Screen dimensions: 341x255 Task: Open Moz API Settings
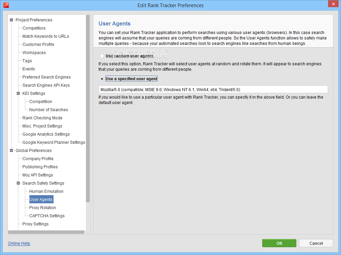point(38,175)
